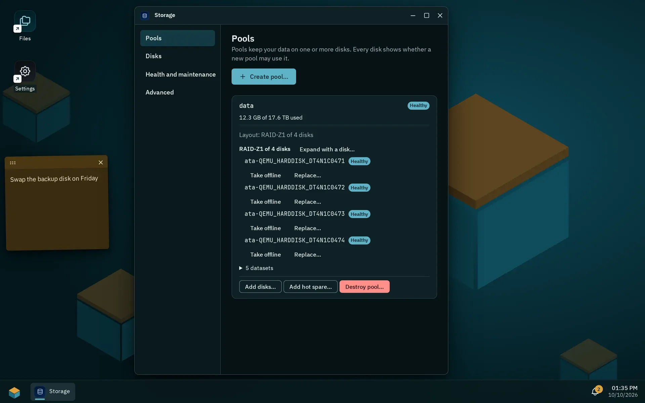The width and height of the screenshot is (645, 403).
Task: Click the Storage taskbar button
Action: [x=53, y=392]
